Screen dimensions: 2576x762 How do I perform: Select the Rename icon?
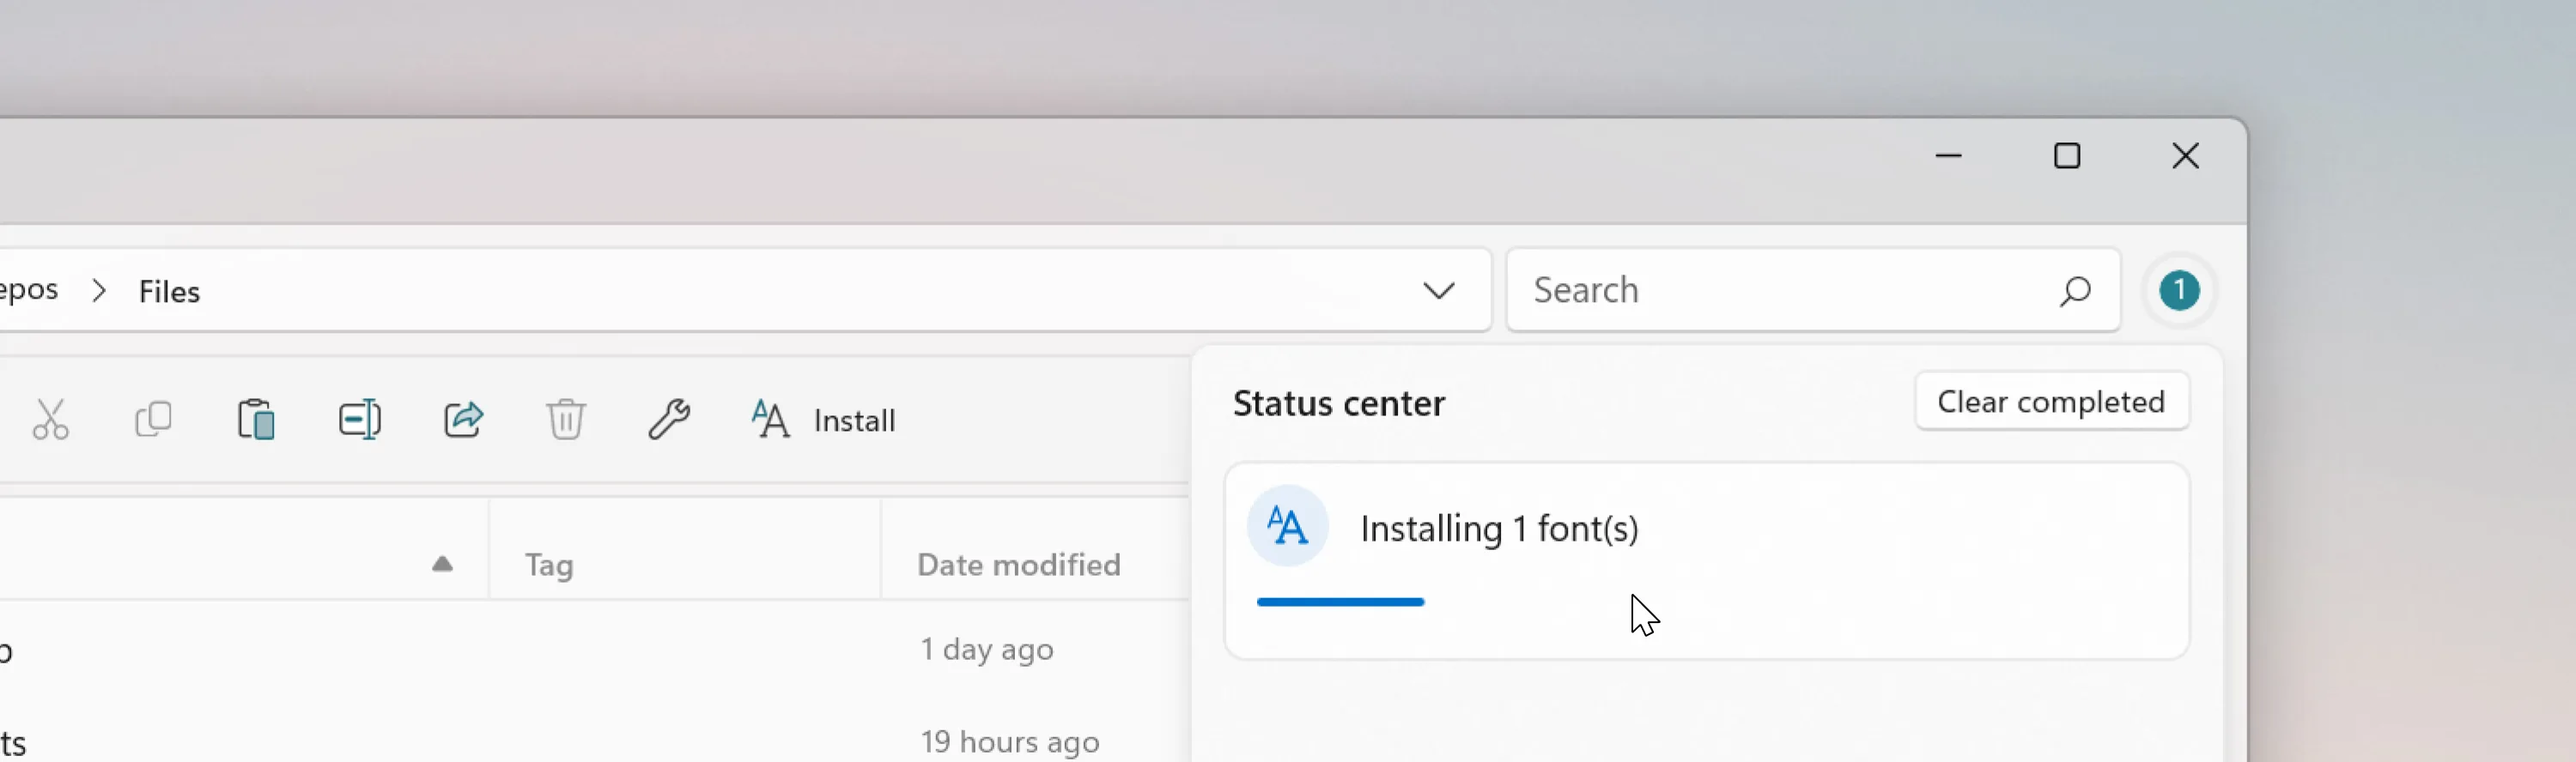pos(360,419)
